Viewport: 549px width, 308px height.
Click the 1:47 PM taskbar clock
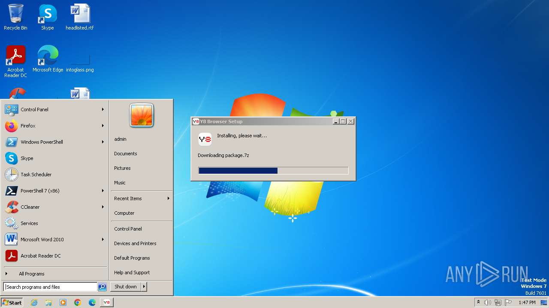[x=527, y=302]
